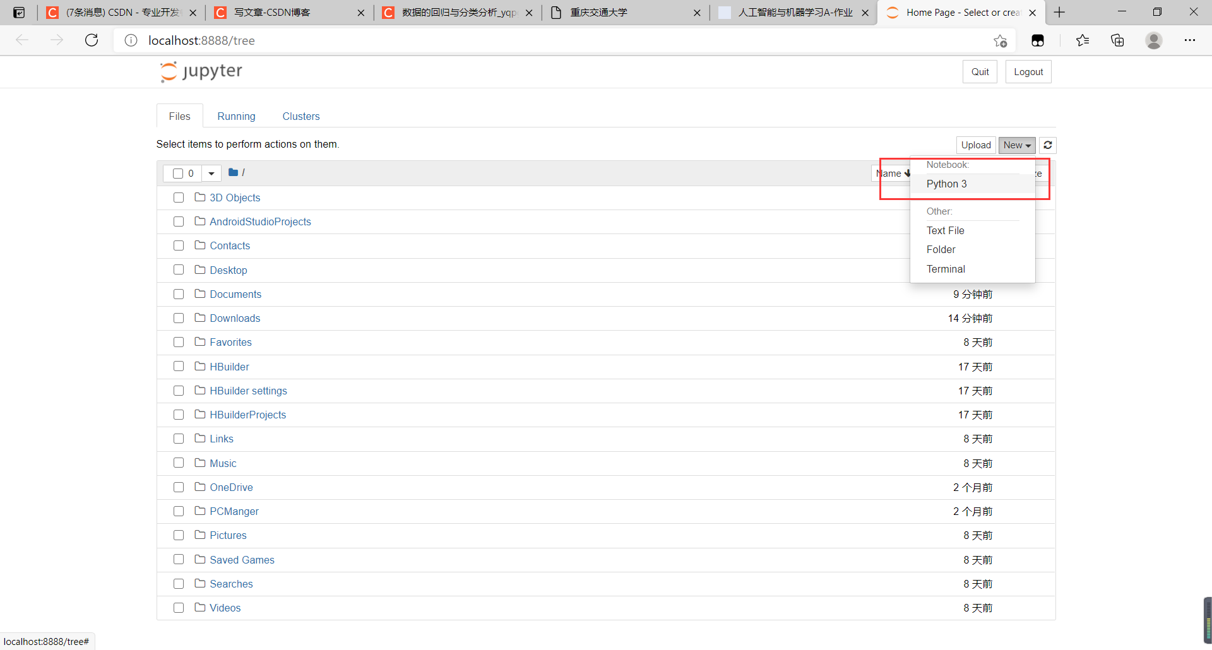Click Downloads modified time 14 分钟前
The width and height of the screenshot is (1212, 650).
970,318
